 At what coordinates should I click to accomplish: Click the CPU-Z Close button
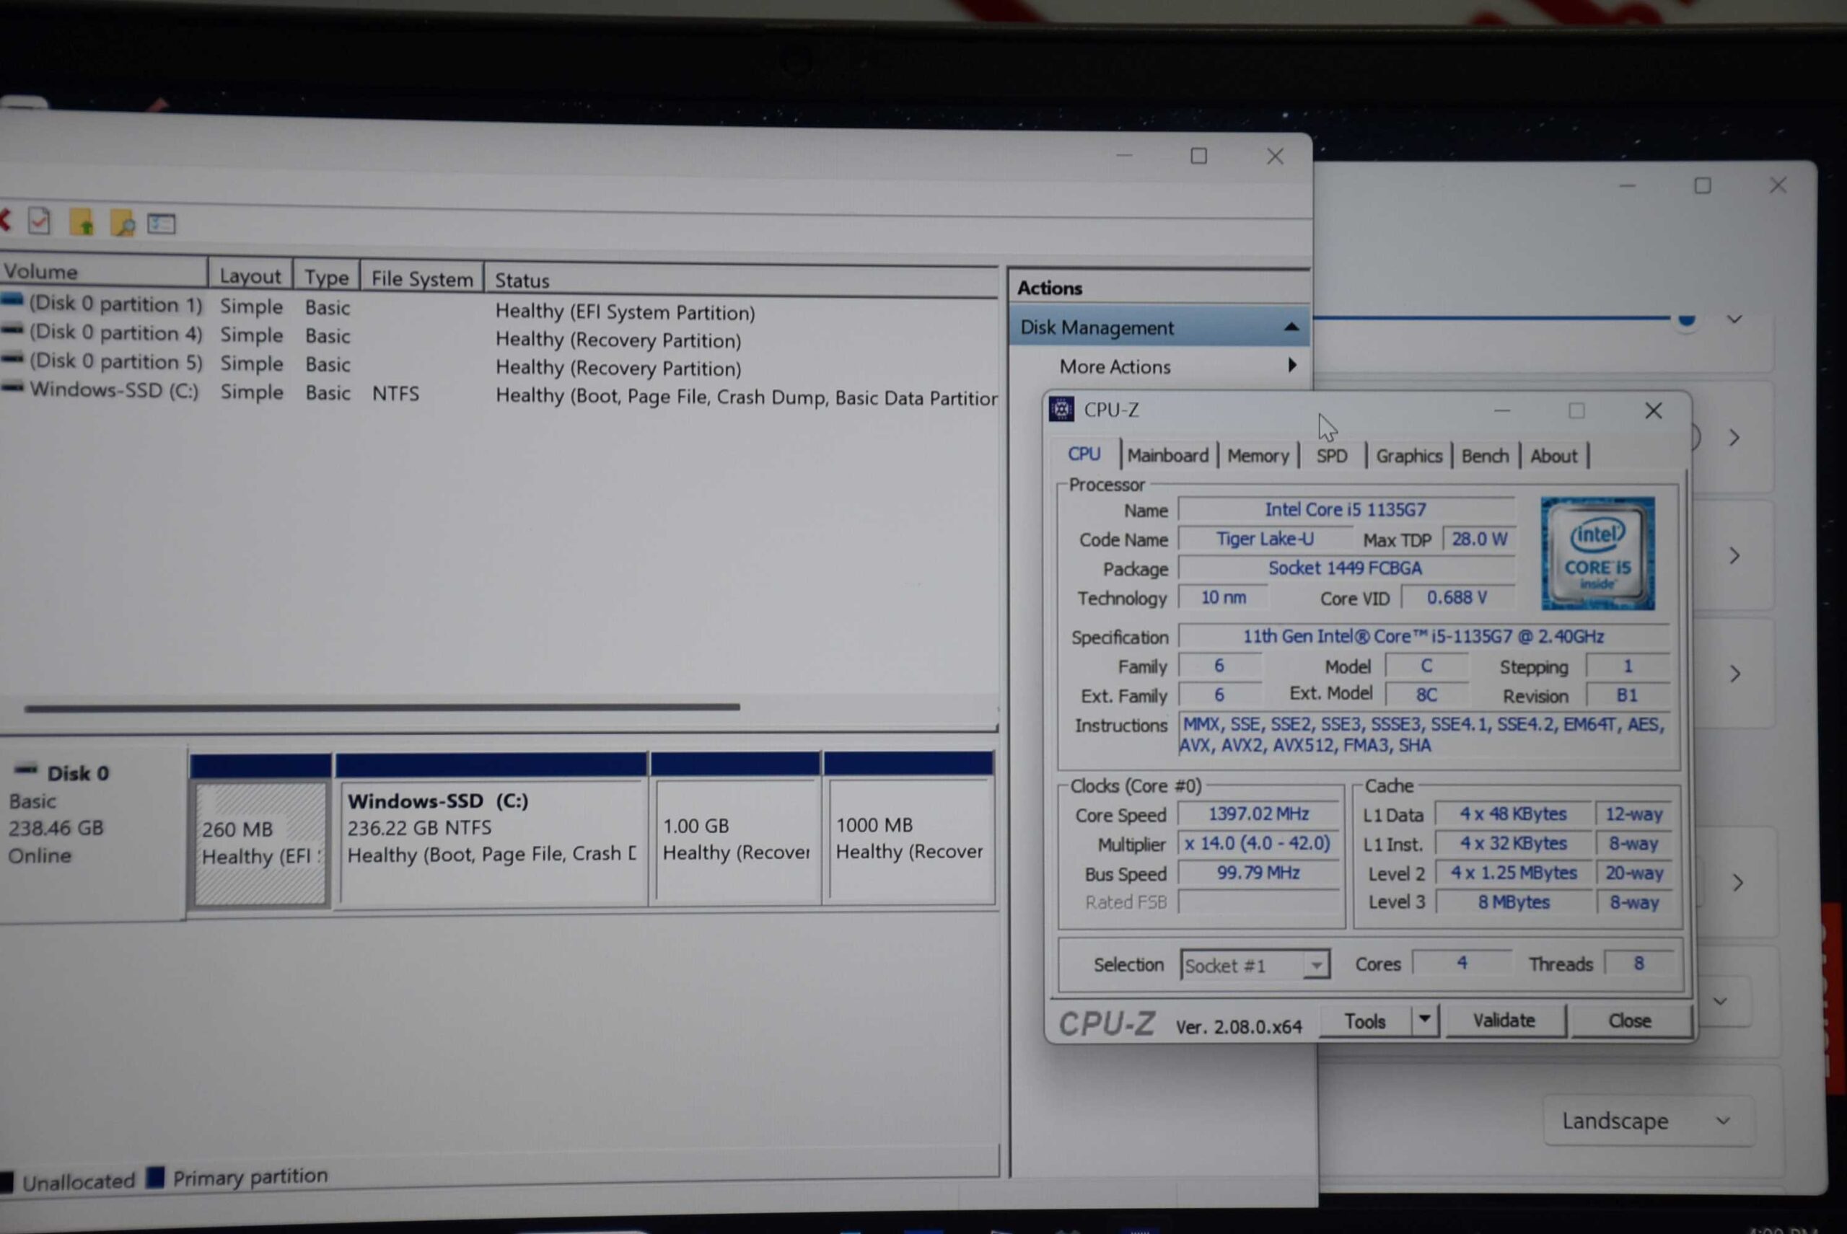pos(1629,1021)
